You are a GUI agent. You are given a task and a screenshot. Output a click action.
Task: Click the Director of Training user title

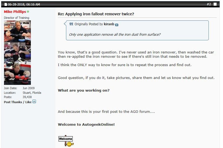click(x=16, y=18)
